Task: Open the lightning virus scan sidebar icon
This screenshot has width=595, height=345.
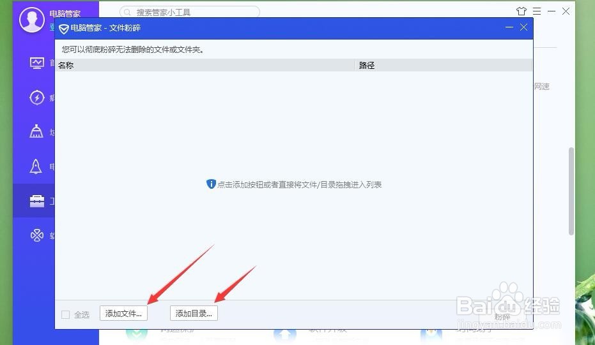Action: 37,98
